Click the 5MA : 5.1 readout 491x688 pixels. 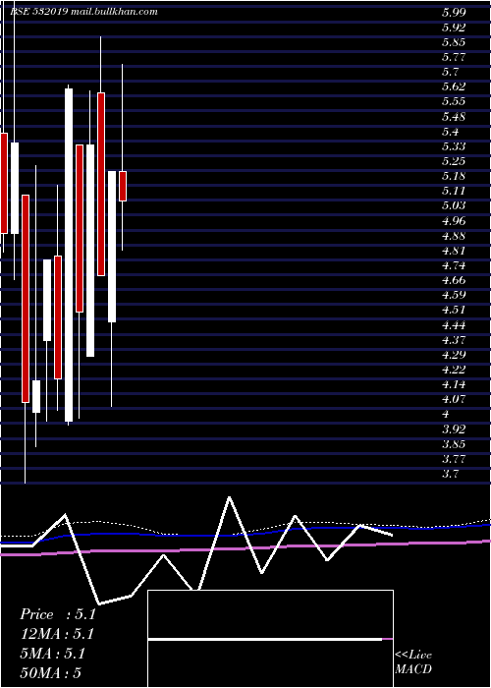point(52,654)
